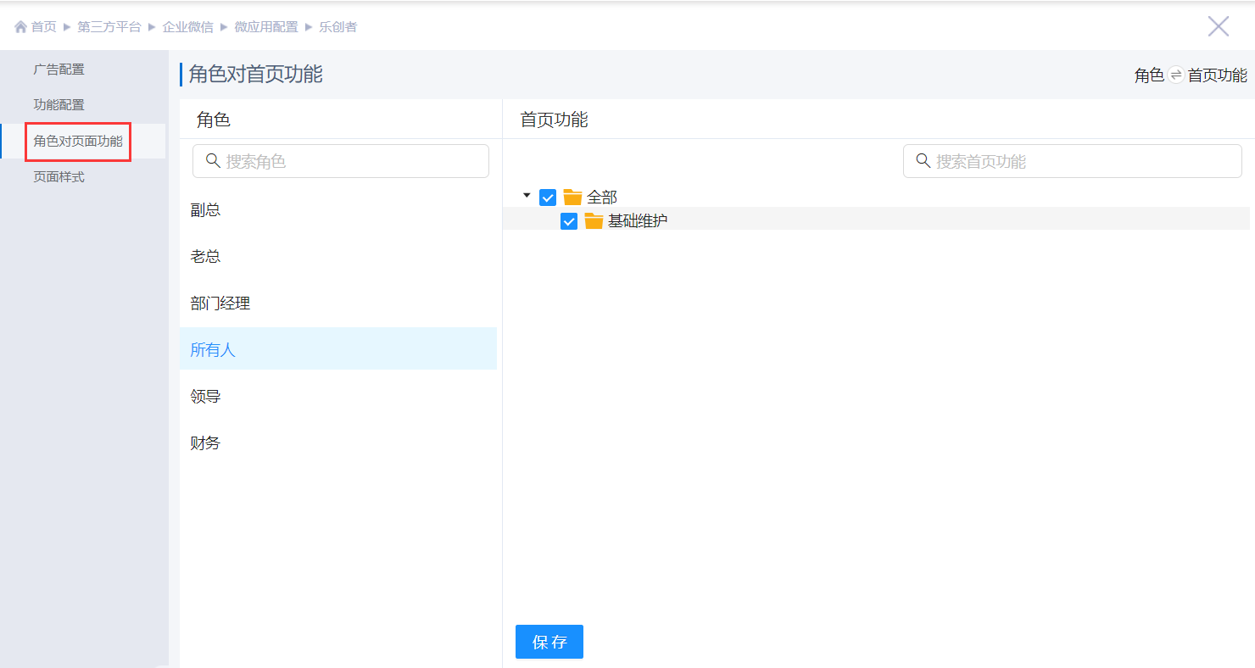Collapse the 全部 tree node arrow
The image size is (1255, 668).
[x=527, y=196]
